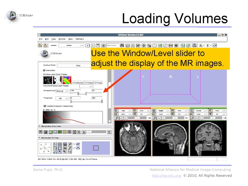Click the undo arrow icon in the toolbar
Image resolution: width=248 pixels, height=186 pixels.
[x=183, y=46]
